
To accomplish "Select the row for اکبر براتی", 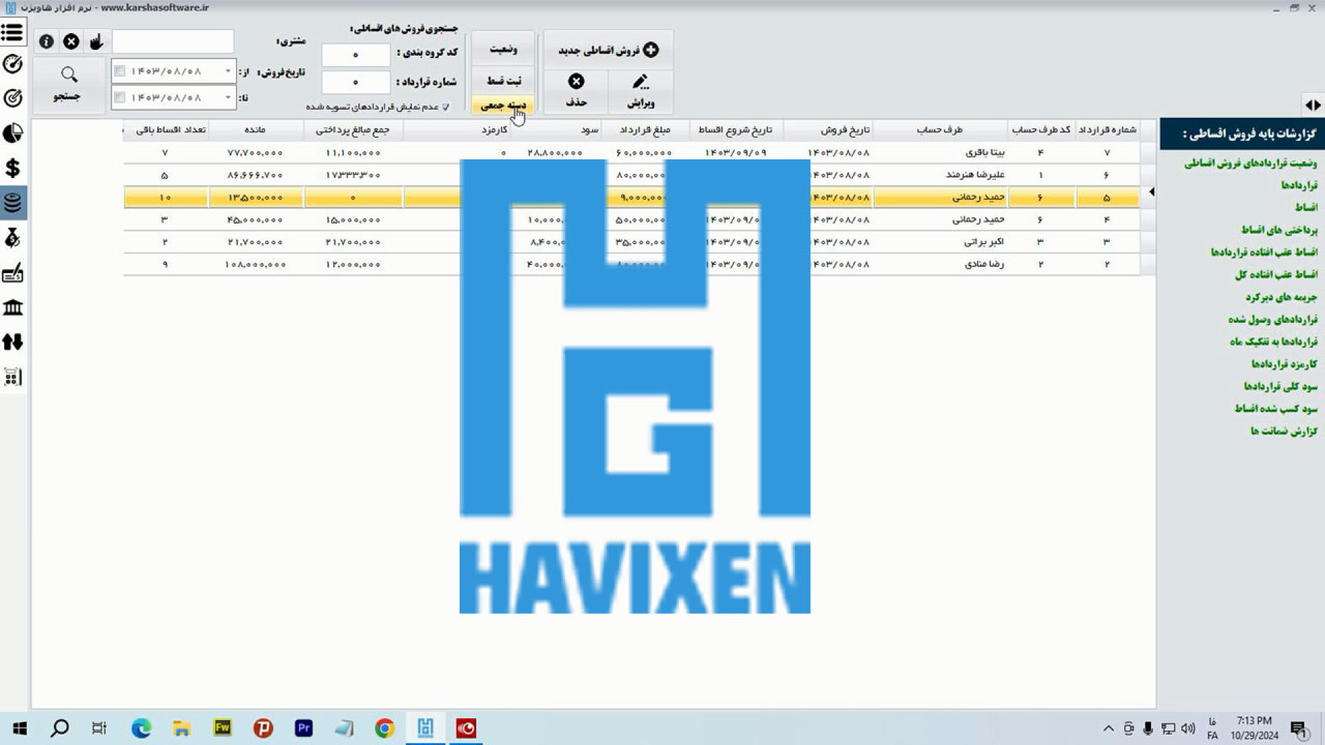I will click(x=631, y=242).
